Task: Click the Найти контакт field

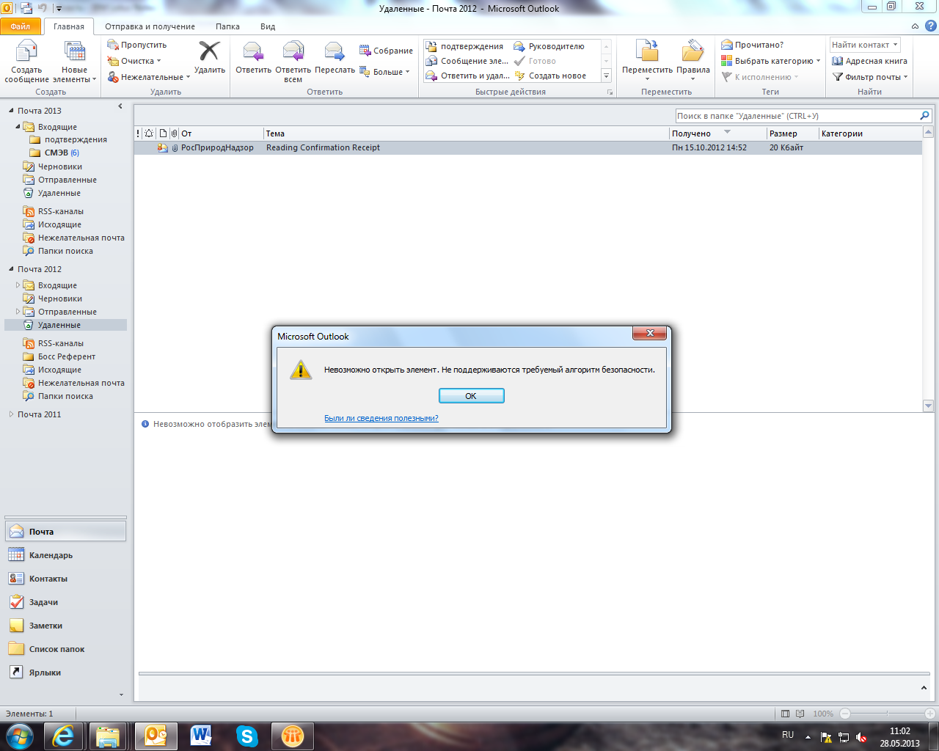Action: (865, 45)
